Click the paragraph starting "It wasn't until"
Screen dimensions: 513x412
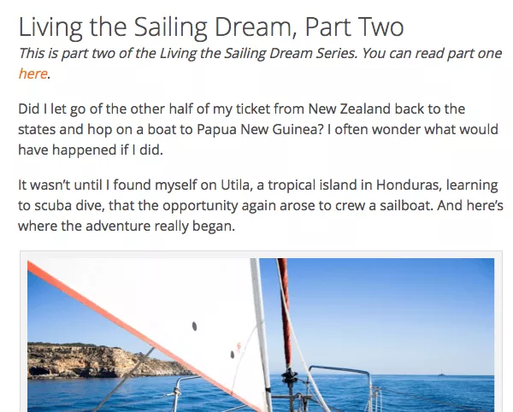click(261, 205)
